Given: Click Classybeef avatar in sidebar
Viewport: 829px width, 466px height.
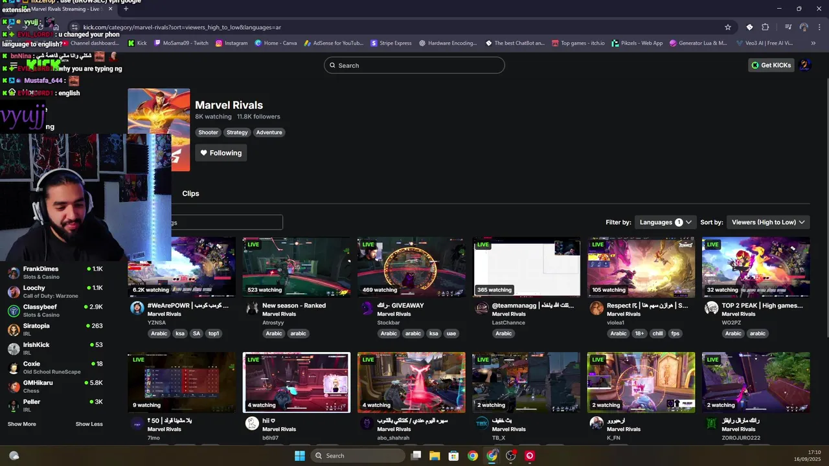Looking at the screenshot, I should pos(14,311).
